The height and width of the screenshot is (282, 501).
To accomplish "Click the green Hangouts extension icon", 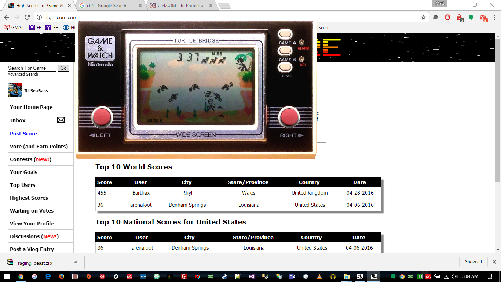I will 471,17.
